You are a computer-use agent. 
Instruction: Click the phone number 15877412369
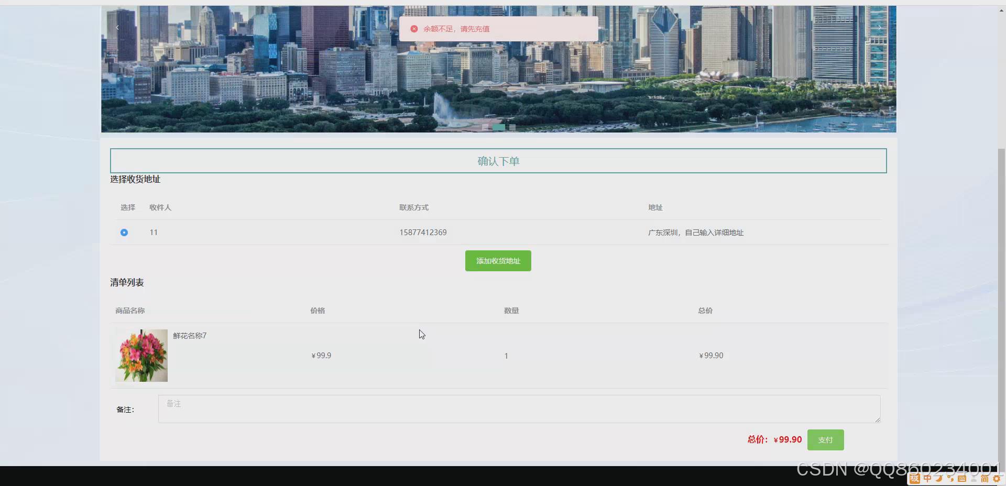coord(423,233)
